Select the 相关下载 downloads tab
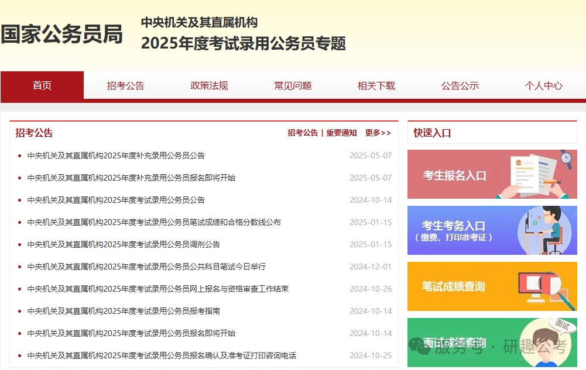 click(x=376, y=85)
